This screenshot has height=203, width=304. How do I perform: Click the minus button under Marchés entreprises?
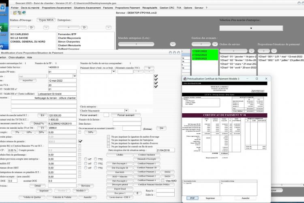click(x=173, y=44)
